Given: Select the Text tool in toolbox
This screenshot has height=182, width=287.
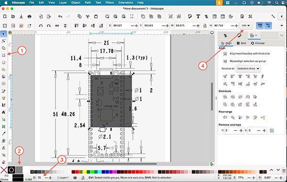Looking at the screenshot, I should pyautogui.click(x=3, y=112).
